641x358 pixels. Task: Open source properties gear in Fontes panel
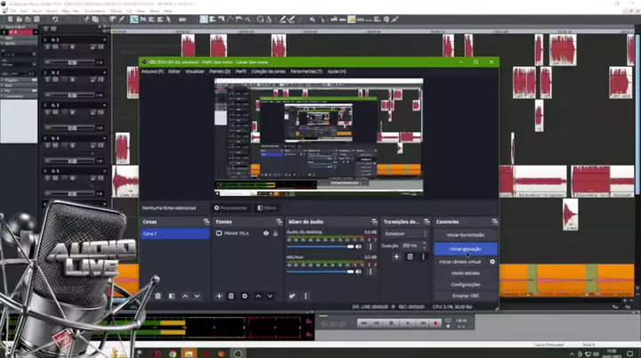point(245,296)
